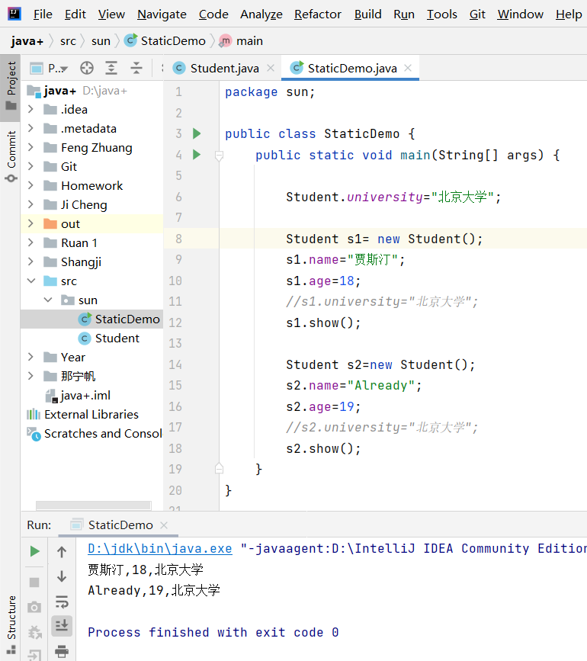Click the Expand All icon in Project toolbar
This screenshot has width=587, height=661.
tap(111, 68)
